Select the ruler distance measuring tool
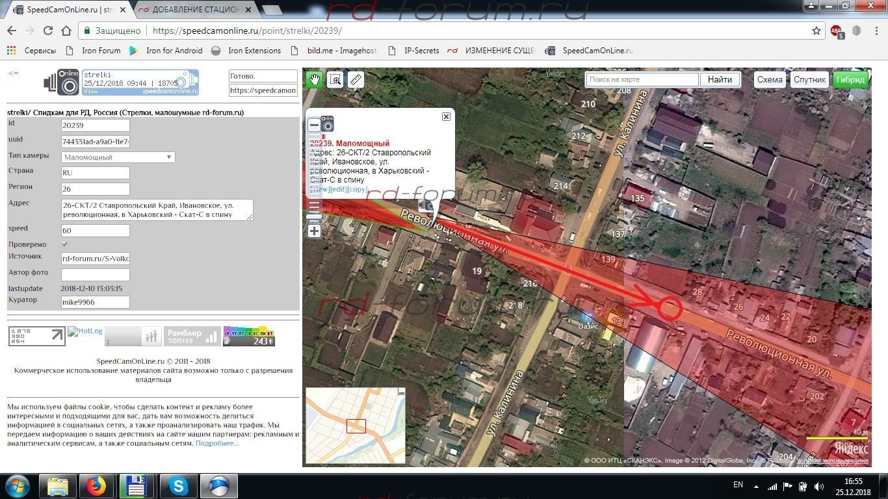 click(x=355, y=79)
